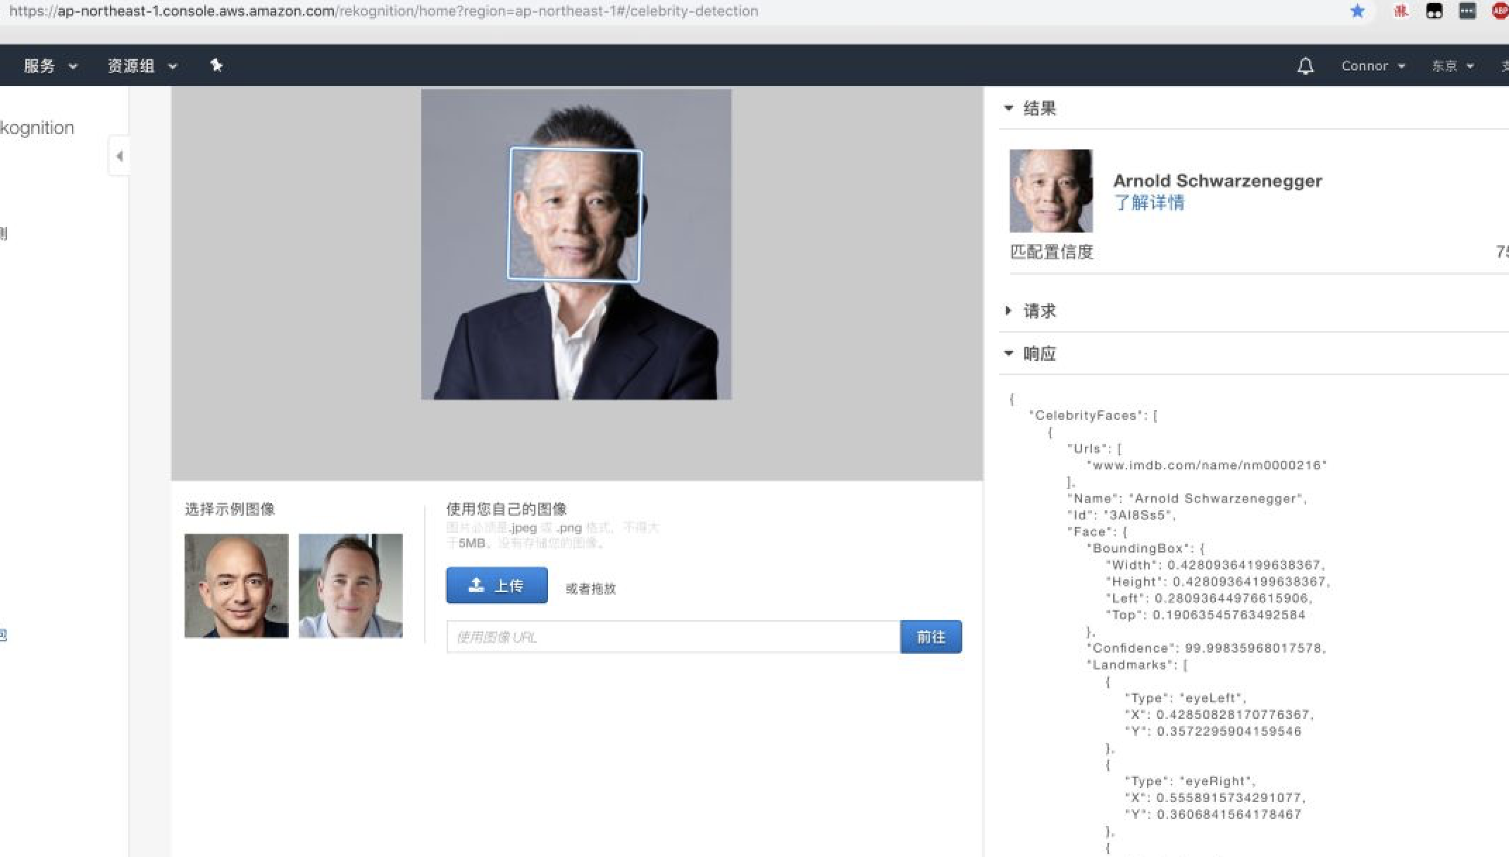
Task: Click the black mask browser extension icon
Action: (x=1434, y=11)
